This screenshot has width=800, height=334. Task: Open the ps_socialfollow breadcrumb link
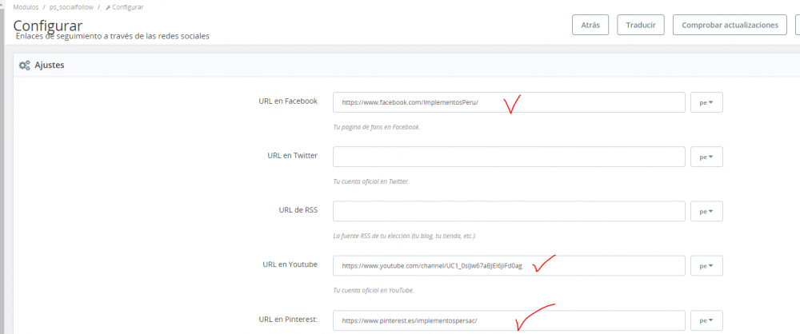tap(71, 7)
